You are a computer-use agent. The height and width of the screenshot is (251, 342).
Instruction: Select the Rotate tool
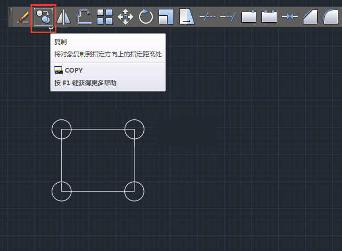pyautogui.click(x=145, y=16)
